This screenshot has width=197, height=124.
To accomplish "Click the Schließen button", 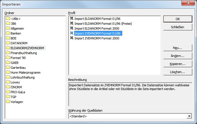I will click(178, 27).
